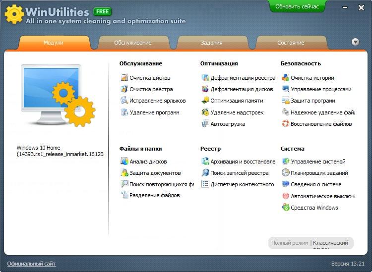Open the Автозагрузка icon
Screen dimensions: 372x272
pyautogui.click(x=205, y=124)
